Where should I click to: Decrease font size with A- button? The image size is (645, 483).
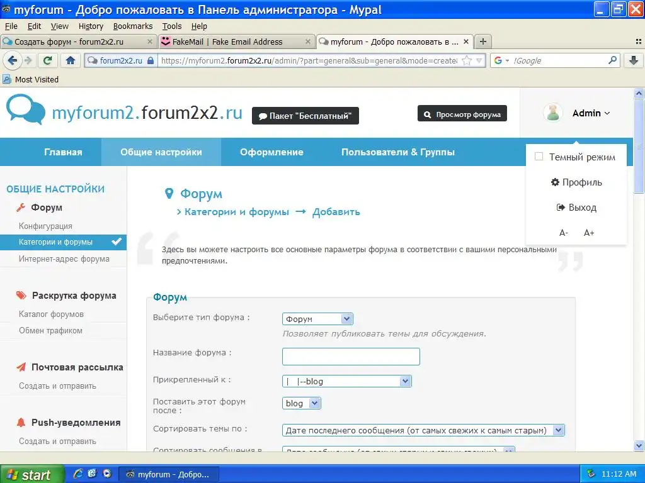click(x=564, y=233)
